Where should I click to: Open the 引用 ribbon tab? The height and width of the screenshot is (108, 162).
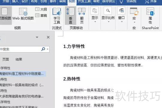click(43, 1)
